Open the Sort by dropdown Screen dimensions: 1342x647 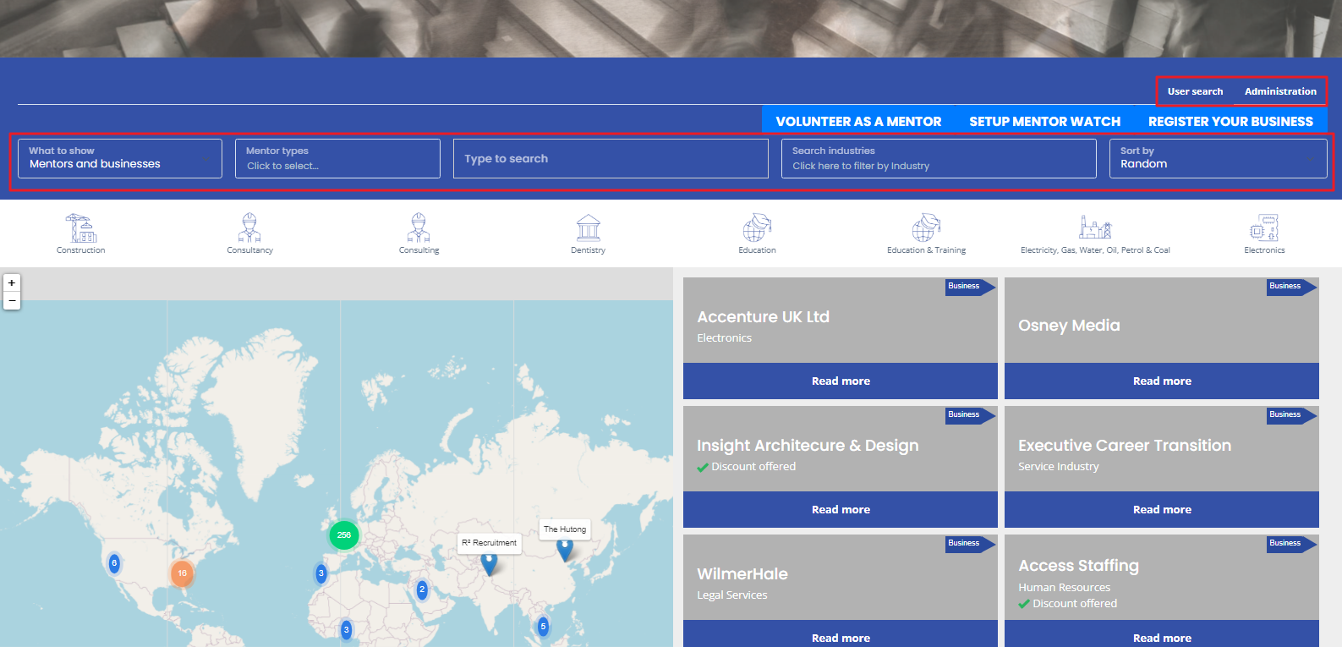pyautogui.click(x=1218, y=159)
